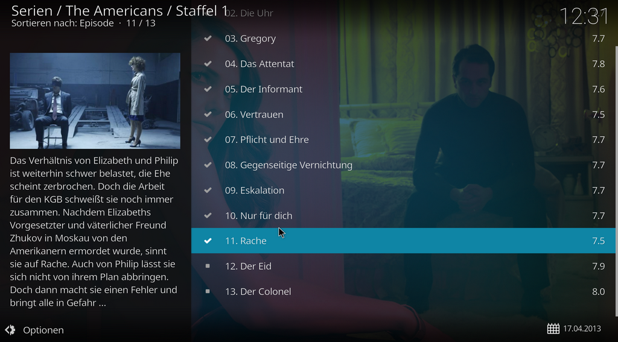
Task: Click the checkmark icon of episode Rache
Action: point(208,241)
